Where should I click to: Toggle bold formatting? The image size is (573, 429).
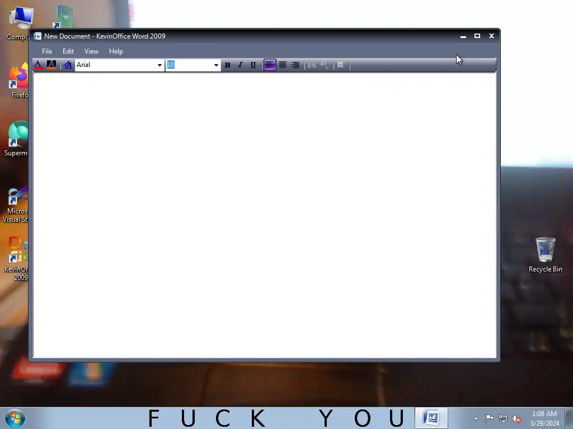tap(227, 65)
